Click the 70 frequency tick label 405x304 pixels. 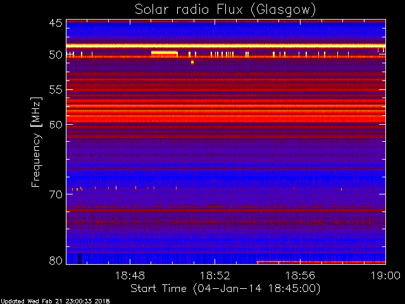pyautogui.click(x=56, y=194)
